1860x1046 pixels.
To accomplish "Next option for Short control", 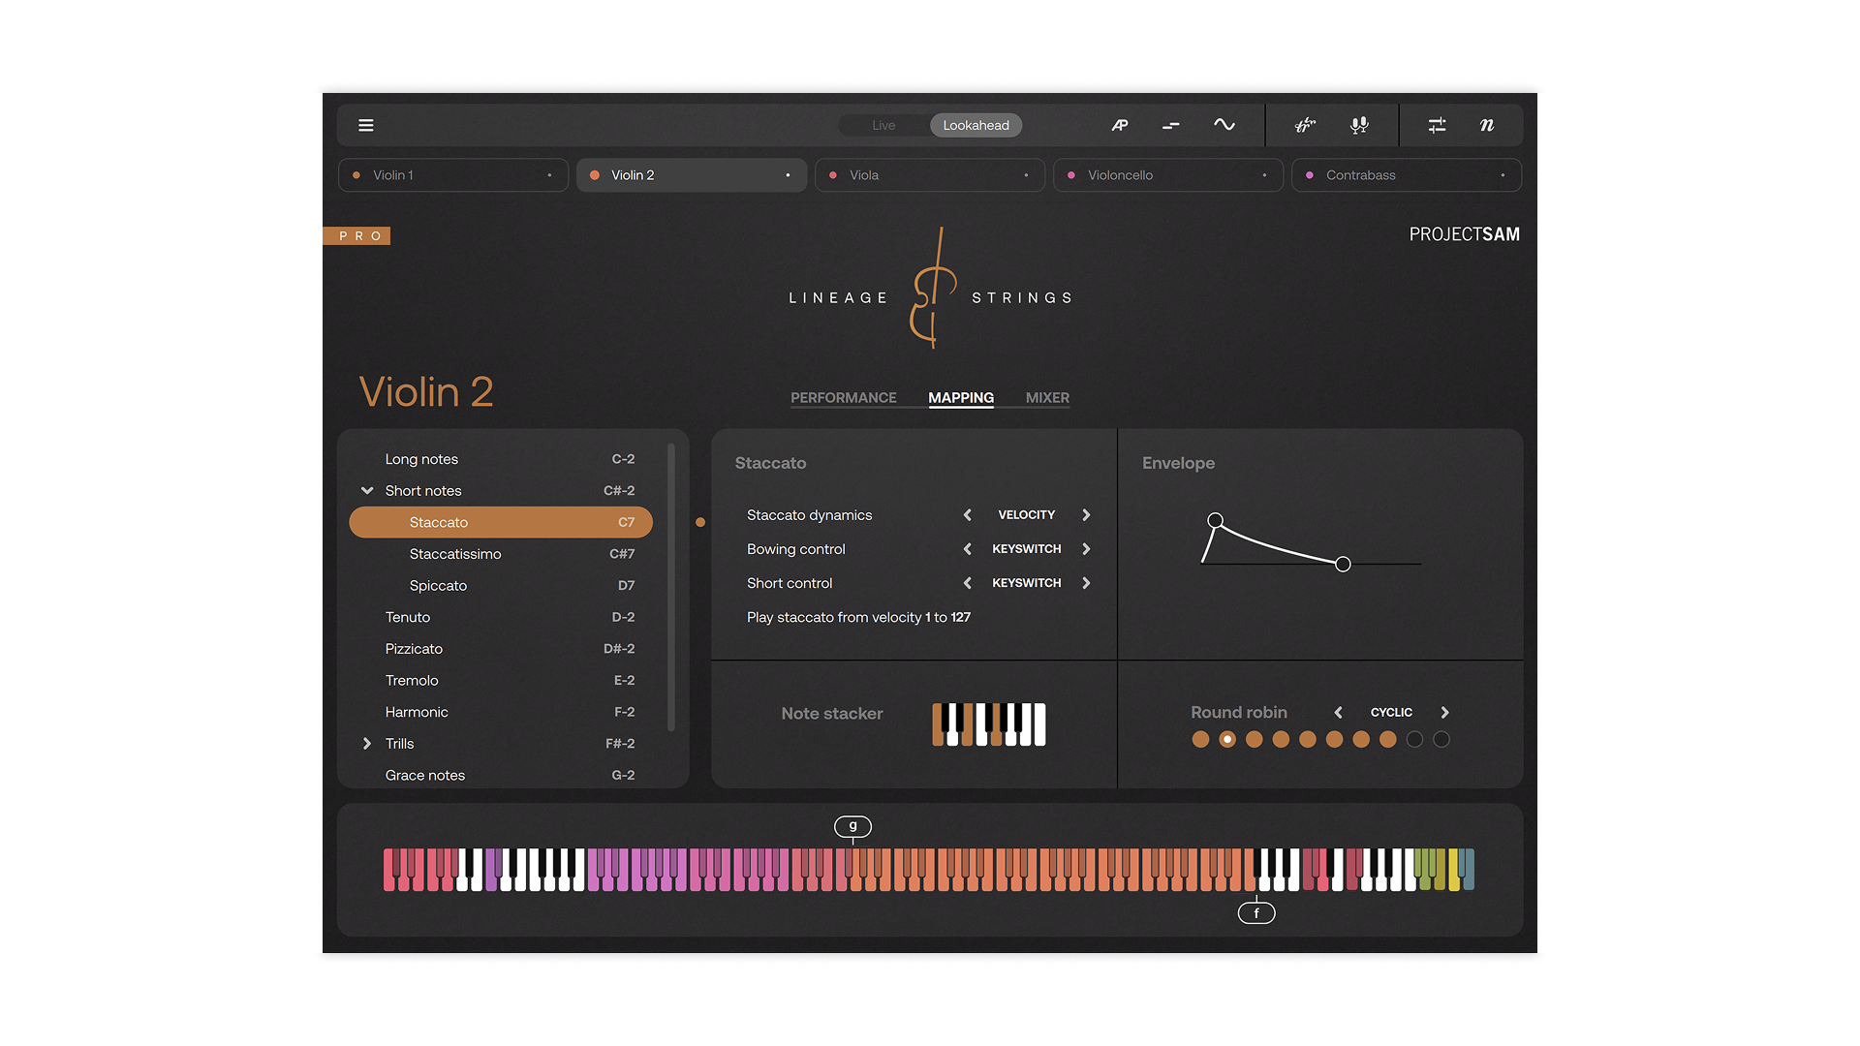I will (x=1086, y=583).
